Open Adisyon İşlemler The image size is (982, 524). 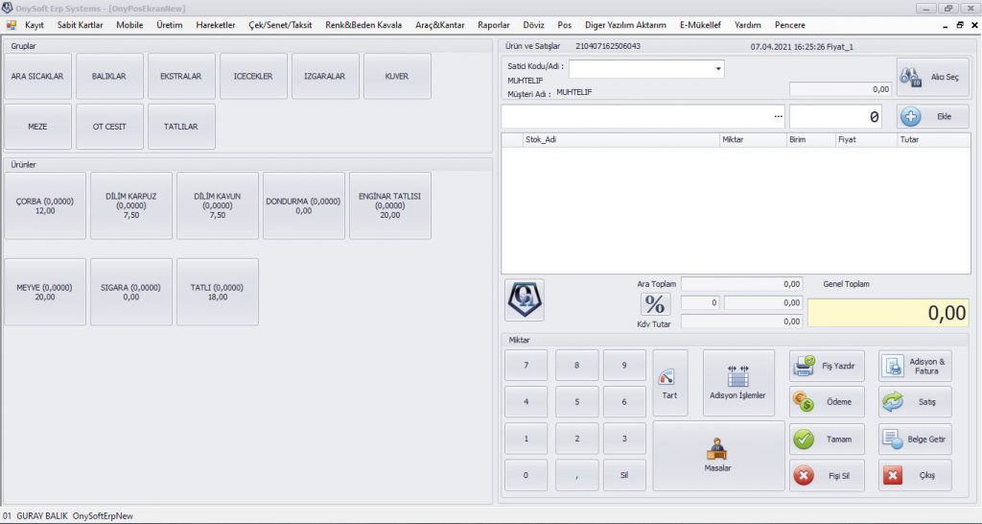point(738,383)
